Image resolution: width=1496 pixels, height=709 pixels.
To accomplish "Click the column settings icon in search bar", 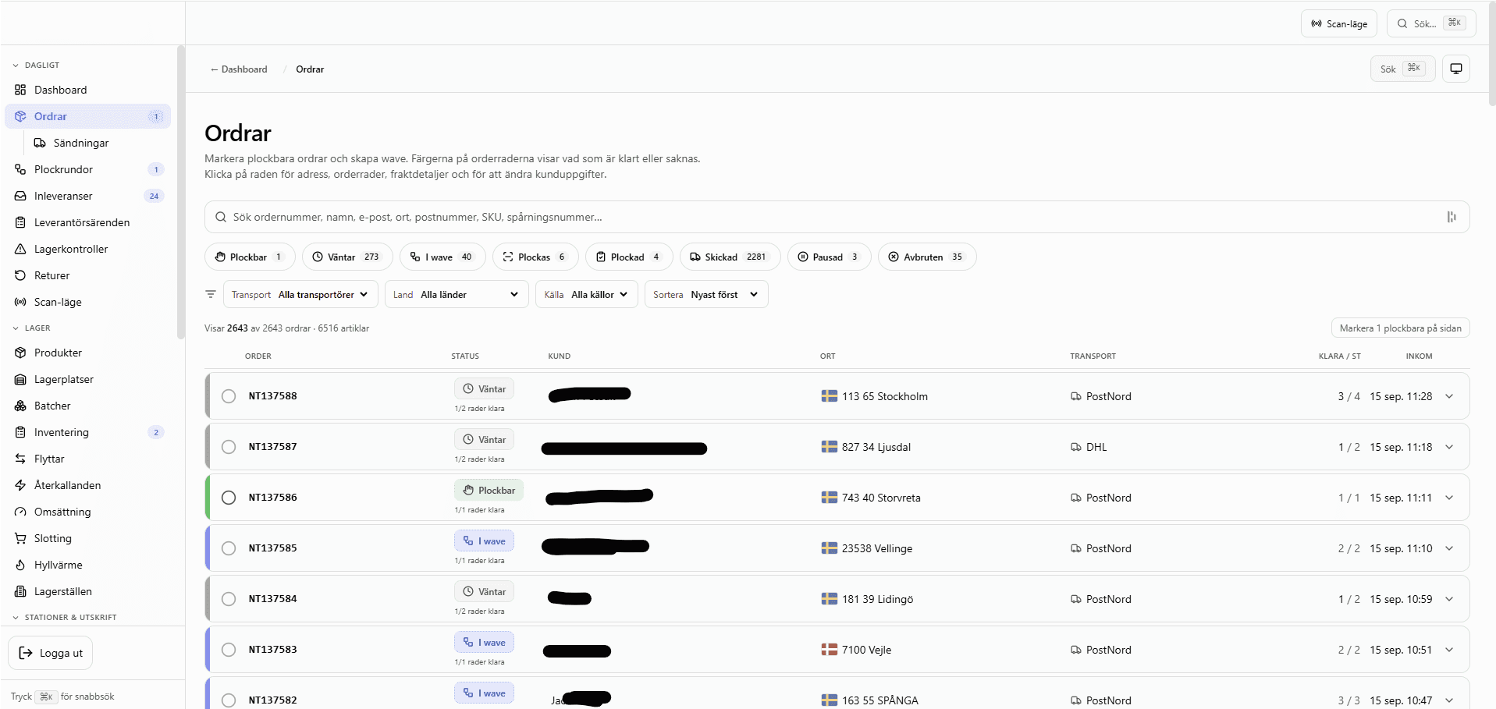I will click(x=1452, y=217).
